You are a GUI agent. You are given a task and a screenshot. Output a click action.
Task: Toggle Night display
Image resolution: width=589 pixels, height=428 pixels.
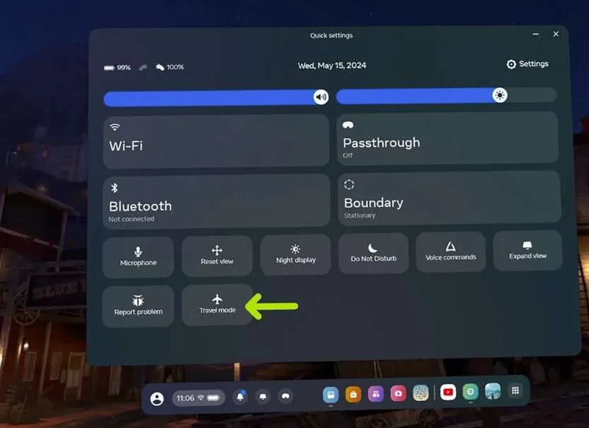coord(296,254)
